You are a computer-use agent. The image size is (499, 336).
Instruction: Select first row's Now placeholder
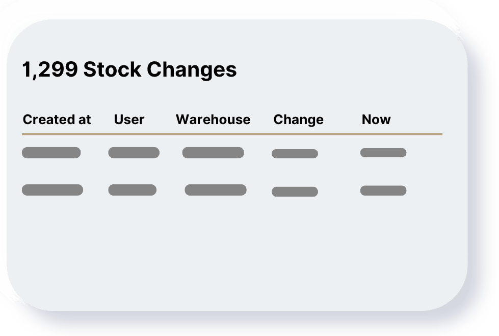pos(383,153)
